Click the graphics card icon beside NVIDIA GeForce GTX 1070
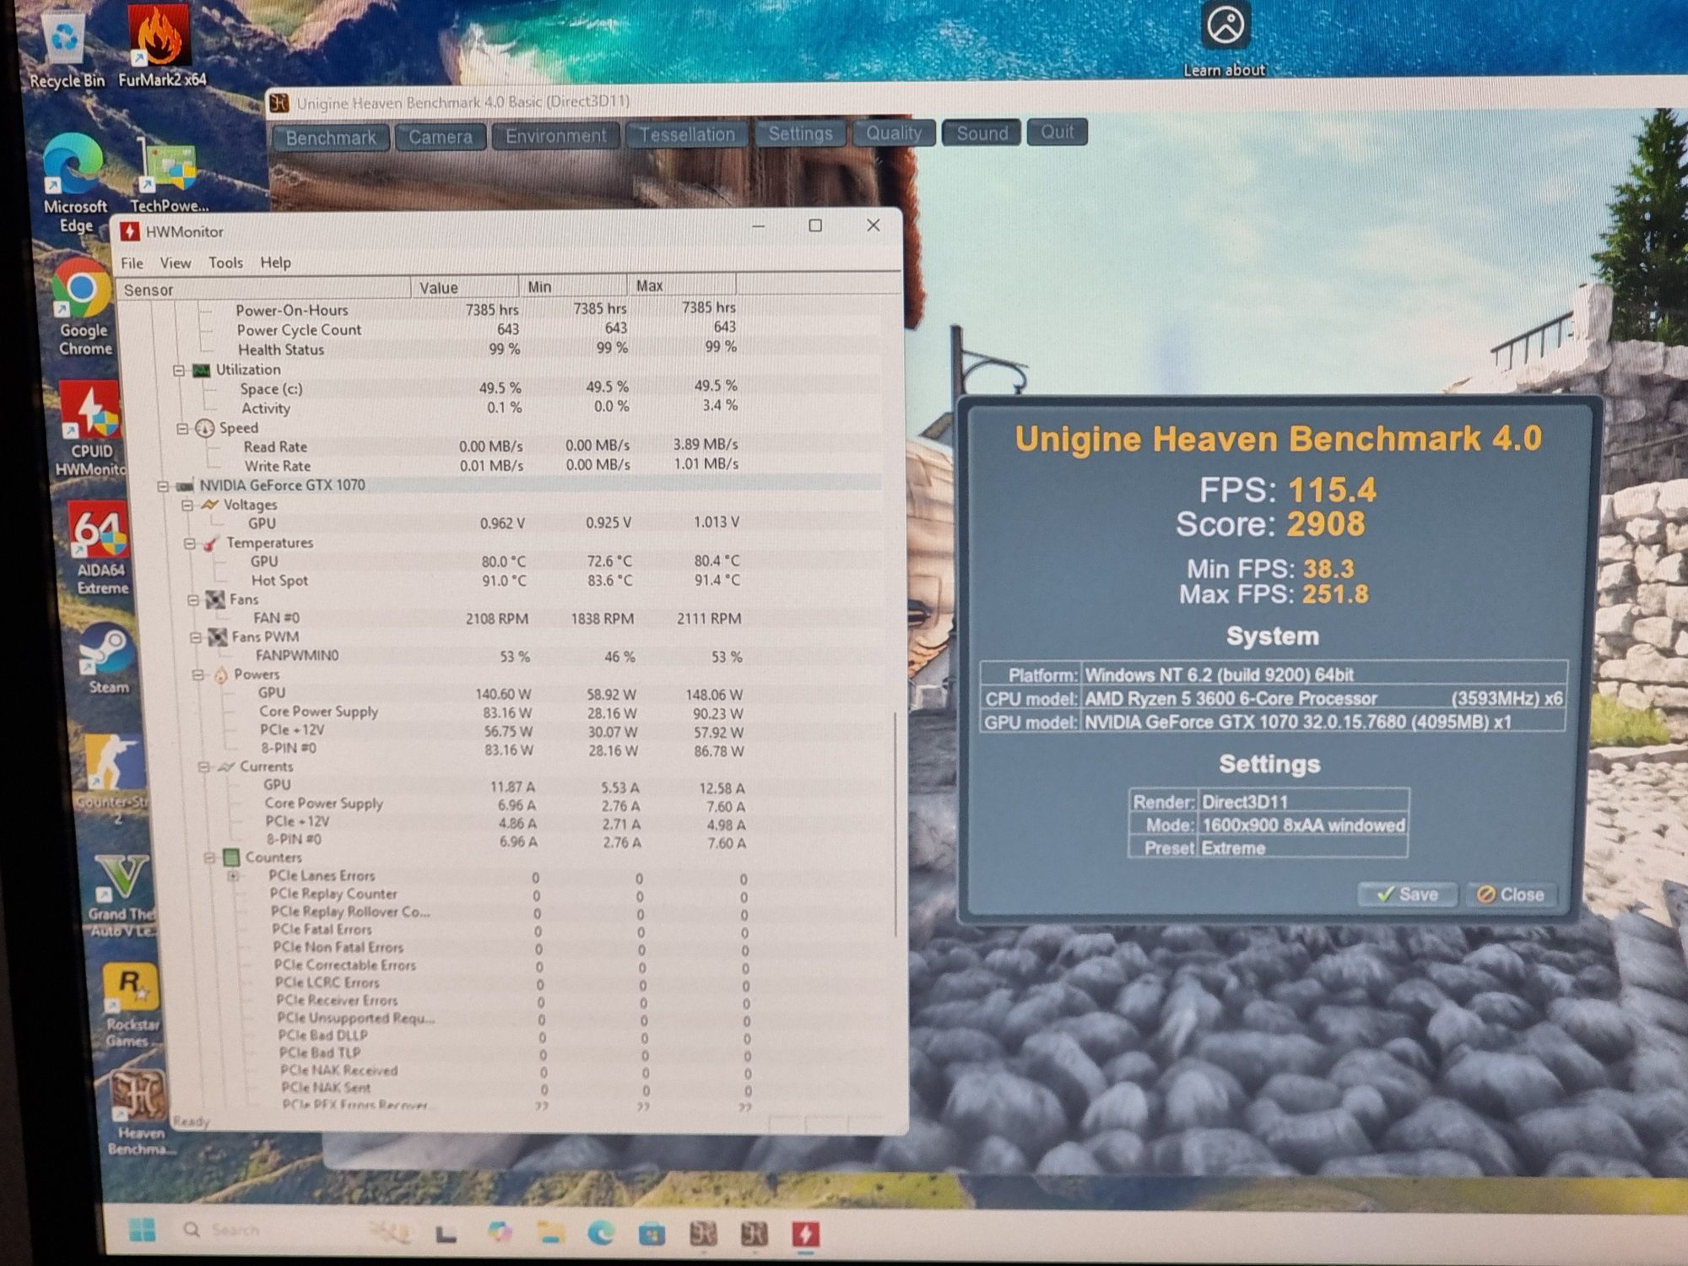This screenshot has width=1688, height=1266. point(185,486)
